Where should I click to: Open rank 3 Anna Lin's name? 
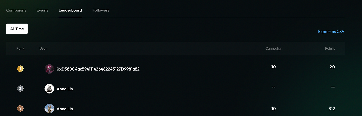65,109
